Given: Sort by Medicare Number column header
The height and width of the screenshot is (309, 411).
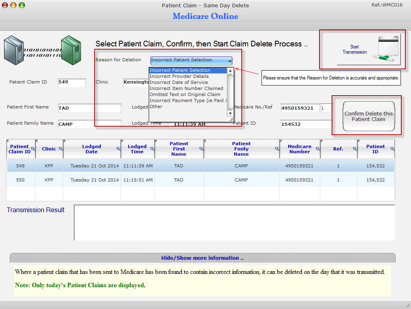Looking at the screenshot, I should [x=300, y=149].
